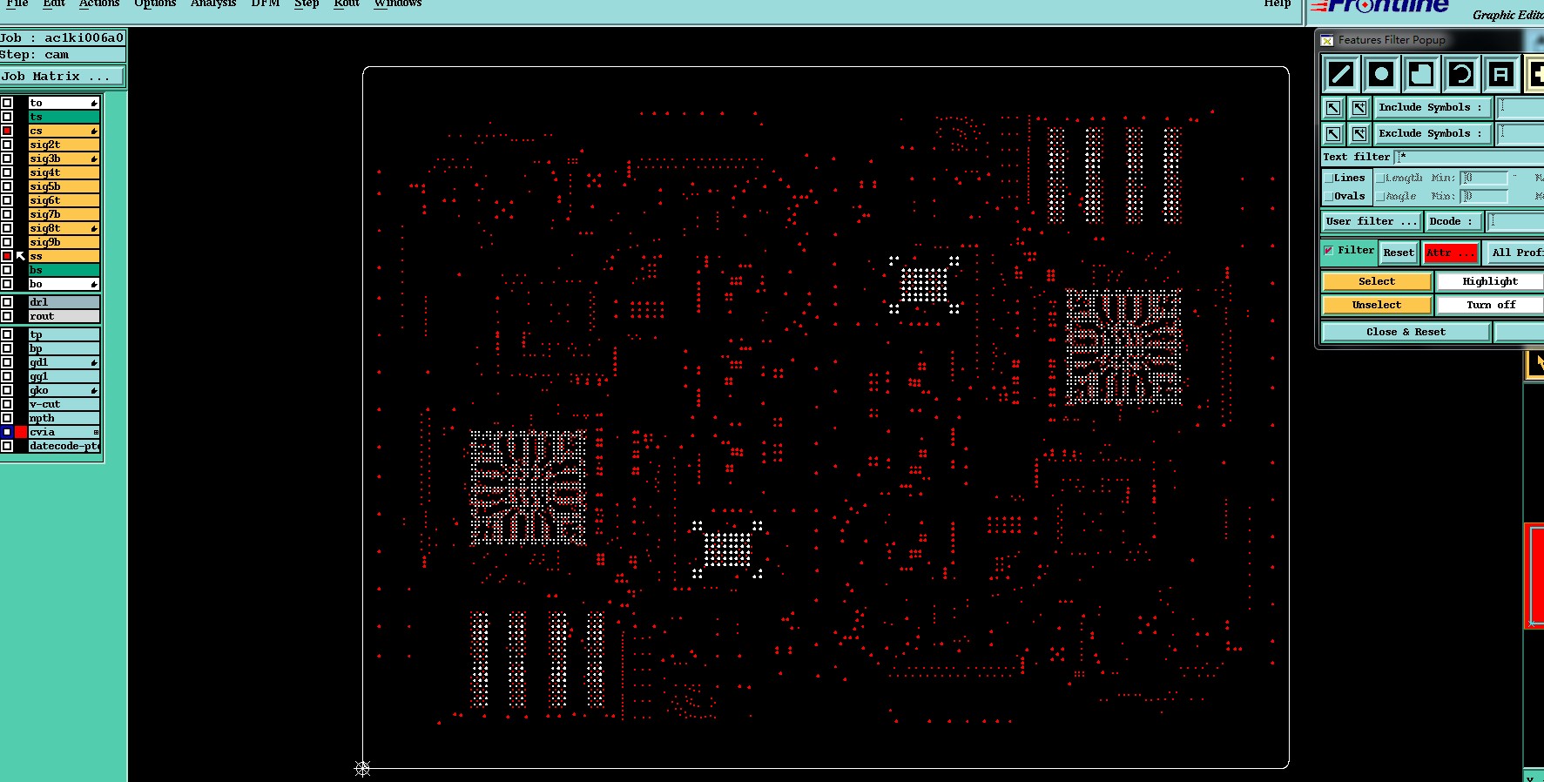Click pick arrow icon beside Exclude Symbols

coord(1333,134)
